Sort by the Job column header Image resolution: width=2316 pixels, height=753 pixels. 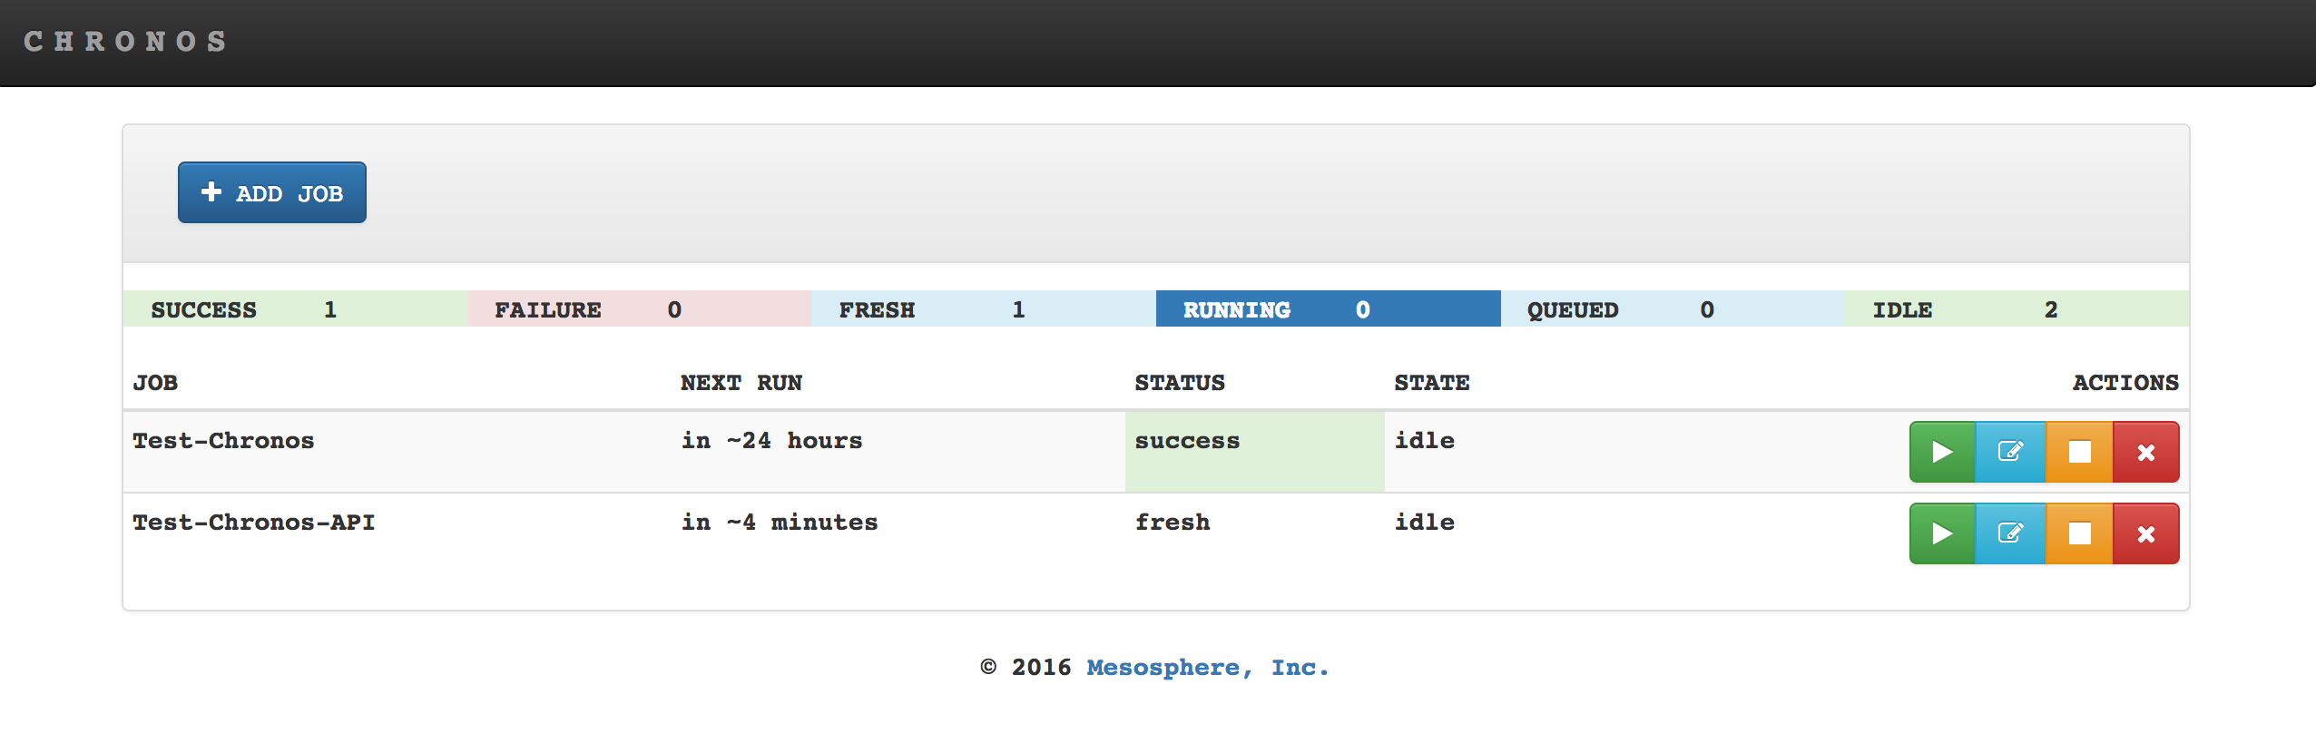155,383
